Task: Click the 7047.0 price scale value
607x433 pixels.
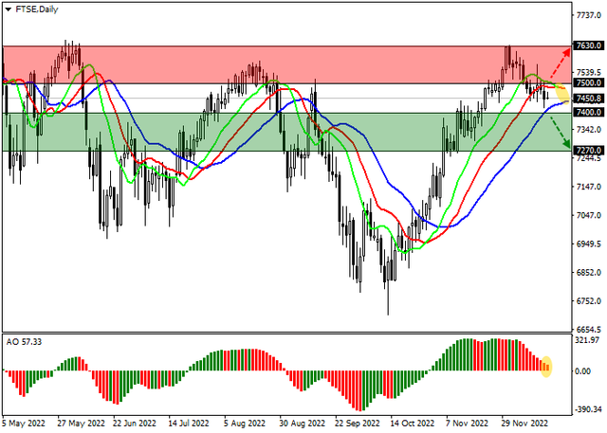Action: [588, 215]
